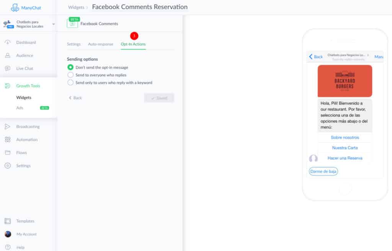Viewport: 392px width, 251px height.
Task: Click the Growth Tools sidebar icon
Action: [x=8, y=86]
